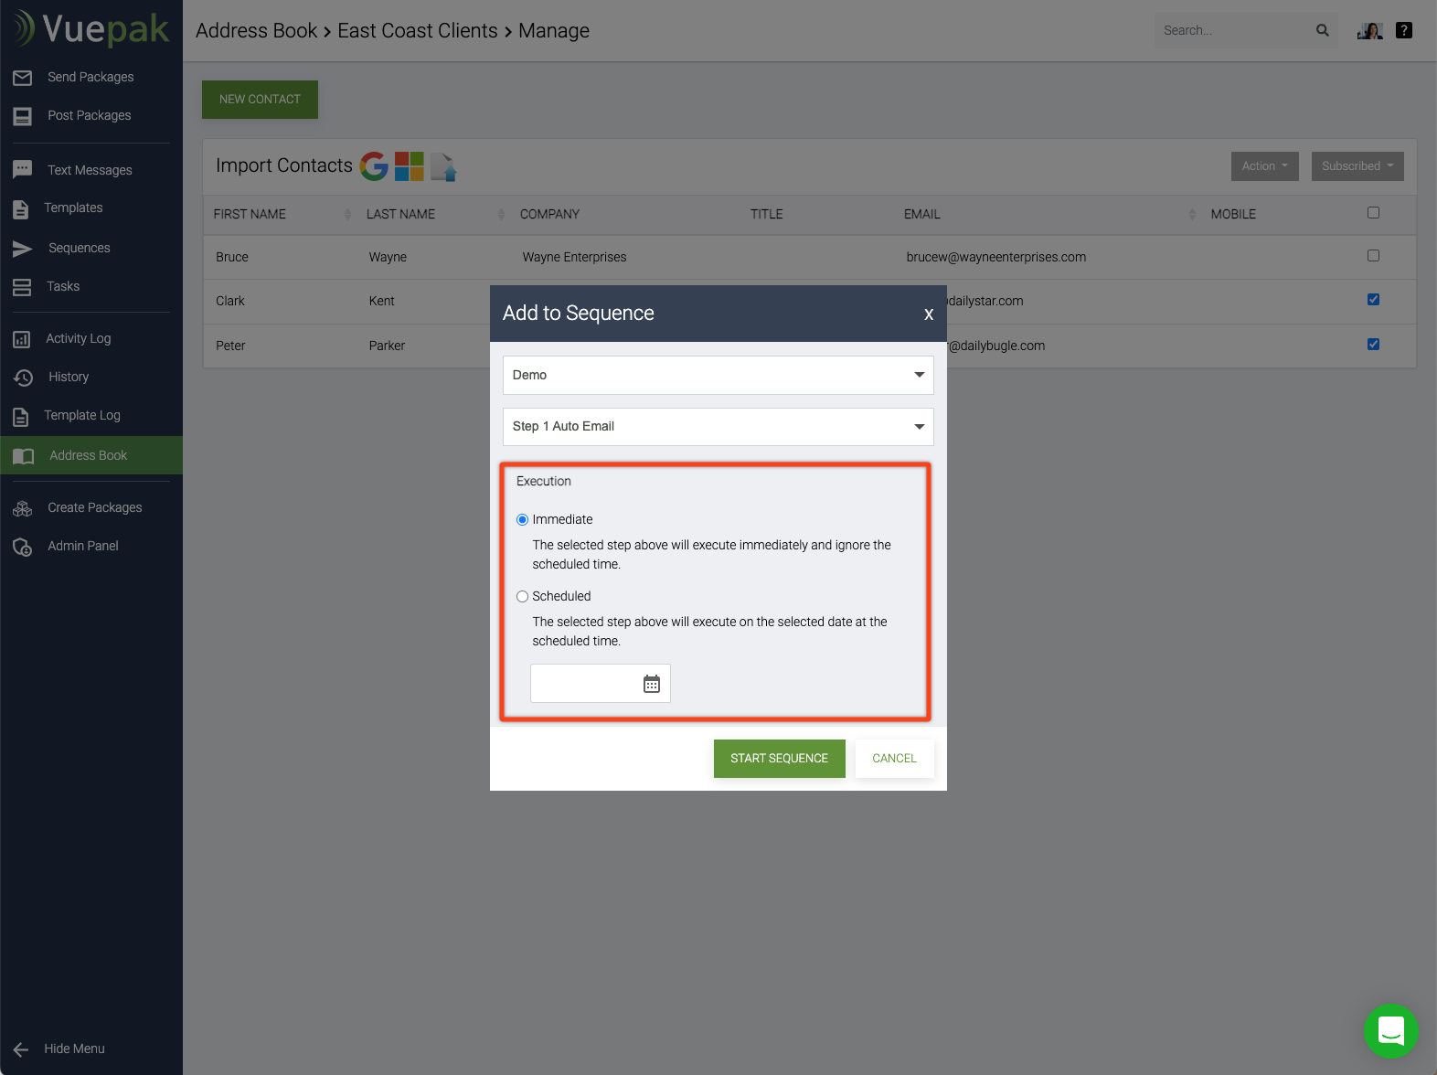Click the Sequences paper-plane icon

[23, 249]
